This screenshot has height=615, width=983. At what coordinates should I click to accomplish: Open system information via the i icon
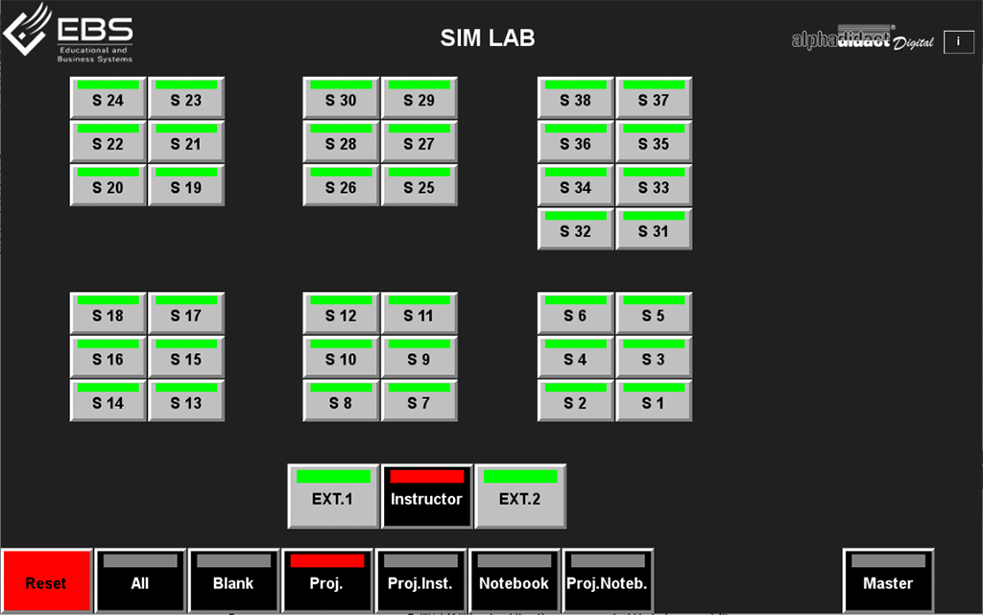point(958,41)
